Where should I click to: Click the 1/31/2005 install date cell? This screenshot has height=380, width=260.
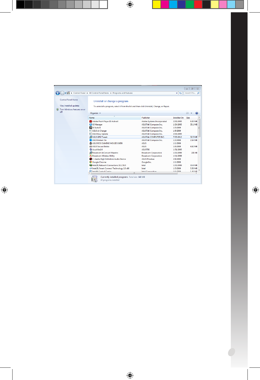(x=177, y=150)
